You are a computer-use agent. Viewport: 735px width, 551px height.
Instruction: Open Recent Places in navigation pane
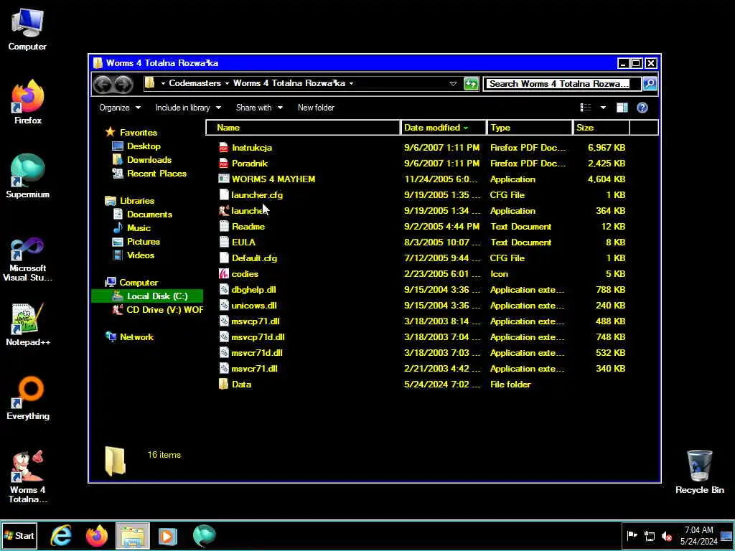(x=156, y=174)
